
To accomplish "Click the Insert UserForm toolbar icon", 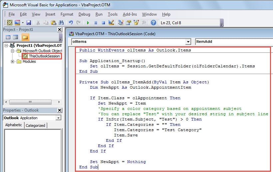I will 17,23.
